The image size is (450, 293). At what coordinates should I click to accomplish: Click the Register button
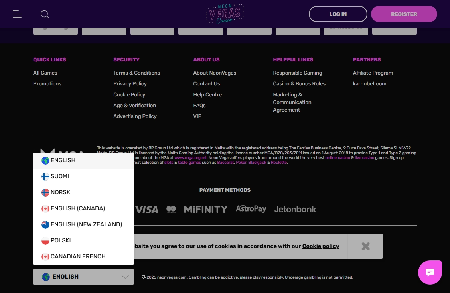tap(404, 14)
